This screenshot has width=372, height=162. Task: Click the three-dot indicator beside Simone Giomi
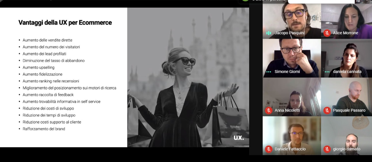[269, 72]
